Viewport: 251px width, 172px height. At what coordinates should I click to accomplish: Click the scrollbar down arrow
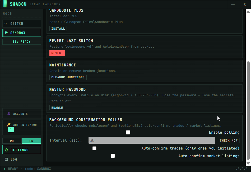coord(248,163)
